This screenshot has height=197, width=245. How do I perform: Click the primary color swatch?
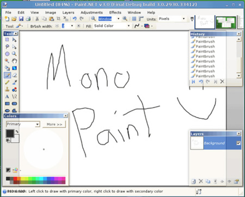(x=10, y=134)
